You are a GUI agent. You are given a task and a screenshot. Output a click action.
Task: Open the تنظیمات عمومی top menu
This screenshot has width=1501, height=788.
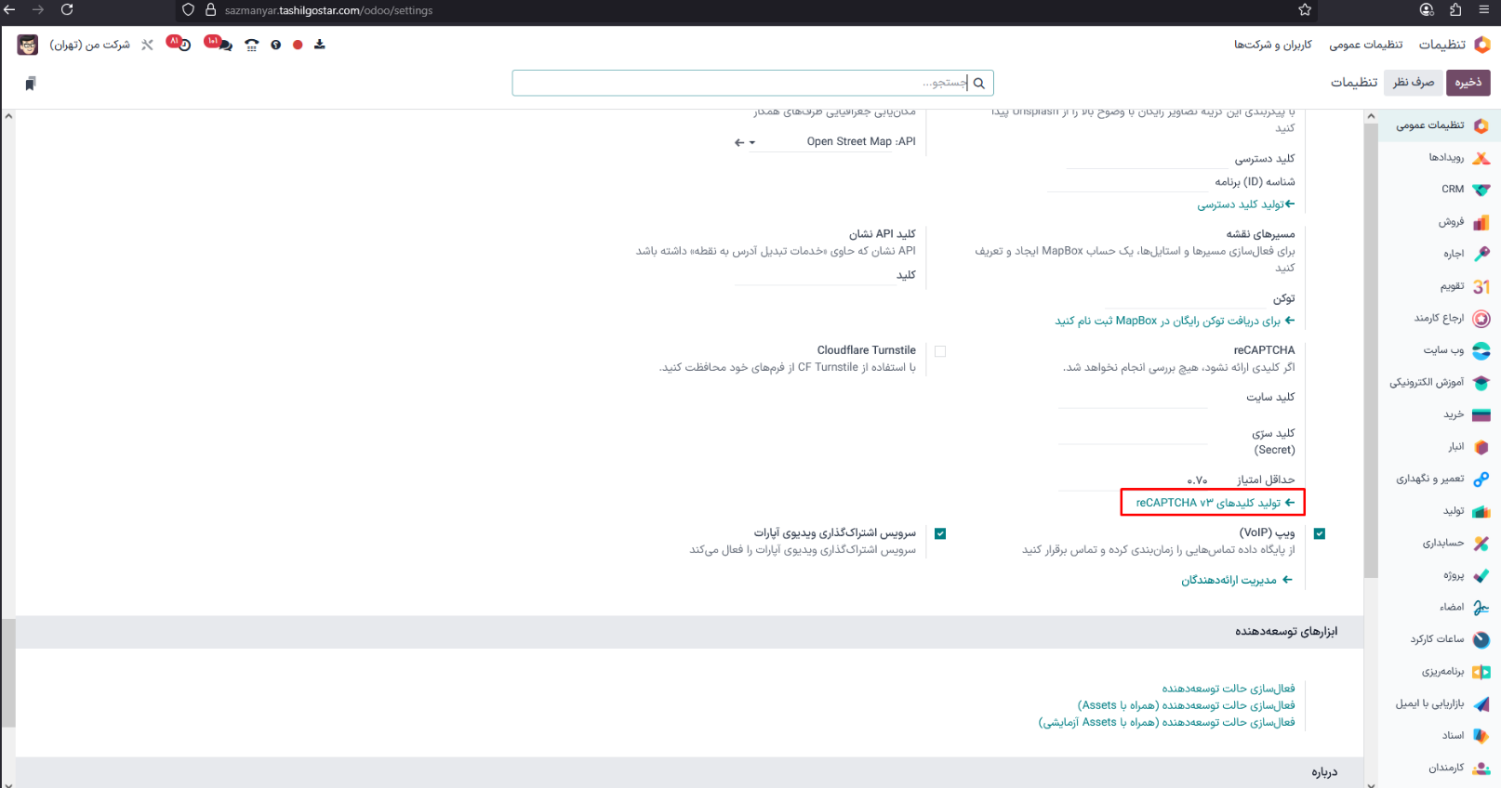pyautogui.click(x=1365, y=45)
